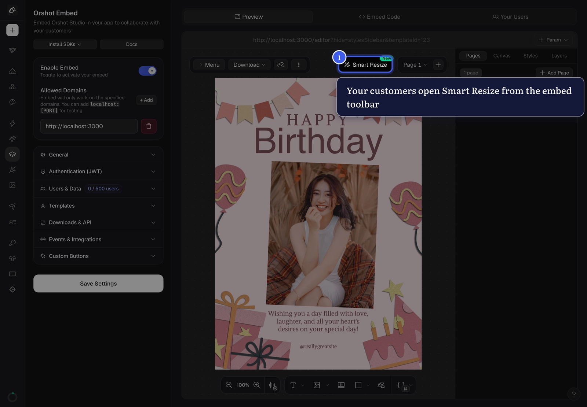This screenshot has height=407, width=587.
Task: Open the key icon in sidebar
Action: tap(12, 243)
